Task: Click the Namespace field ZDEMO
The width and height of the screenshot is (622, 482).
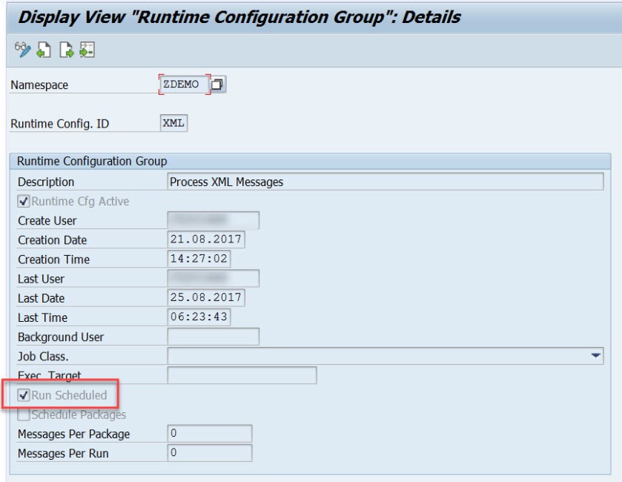Action: click(185, 84)
